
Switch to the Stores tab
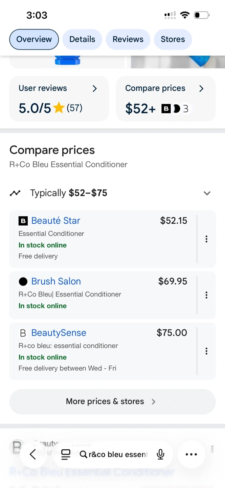point(173,39)
